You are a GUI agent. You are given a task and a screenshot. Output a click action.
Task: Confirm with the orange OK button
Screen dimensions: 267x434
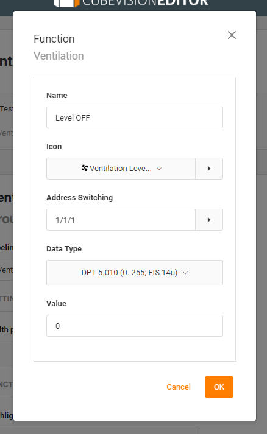point(219,387)
